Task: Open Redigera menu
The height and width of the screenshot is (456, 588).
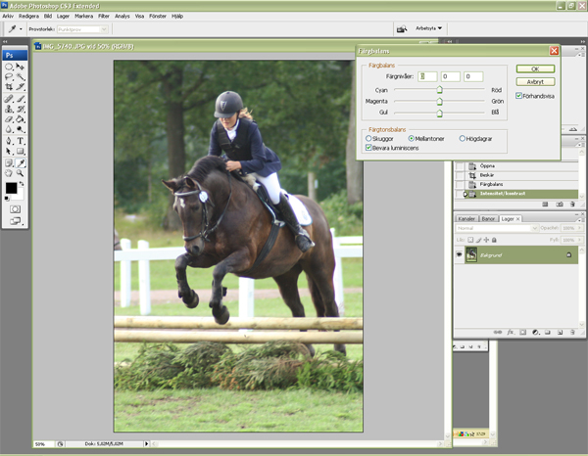Action: pyautogui.click(x=28, y=16)
